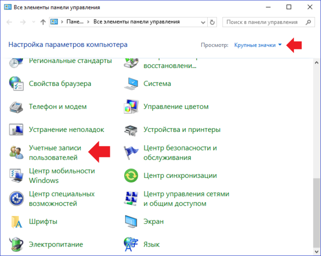
Task: Open the Система link
Action: click(x=157, y=83)
